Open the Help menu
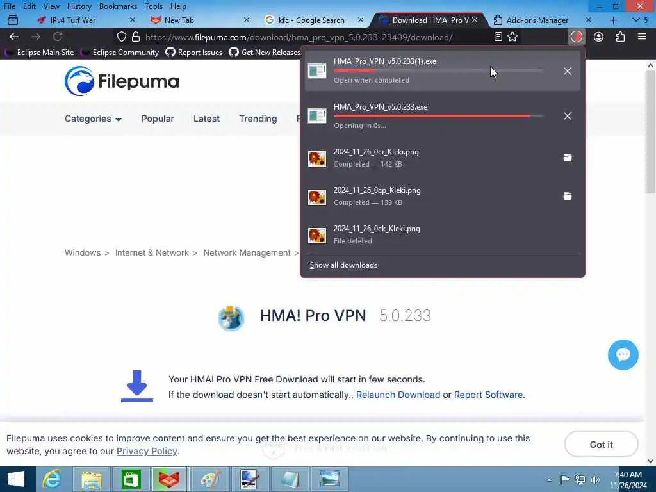656x492 pixels. [x=178, y=6]
